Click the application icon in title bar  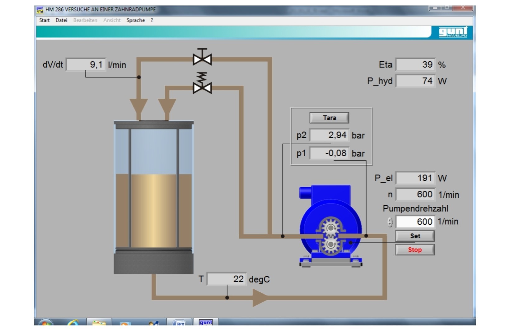40,10
